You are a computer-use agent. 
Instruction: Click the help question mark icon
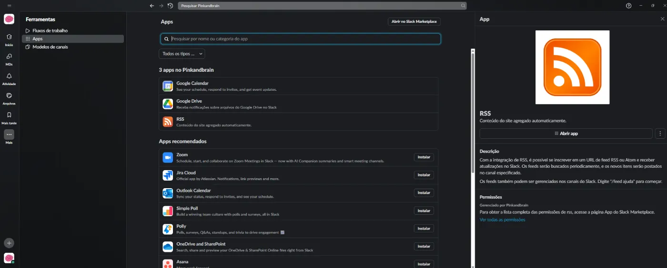[628, 6]
